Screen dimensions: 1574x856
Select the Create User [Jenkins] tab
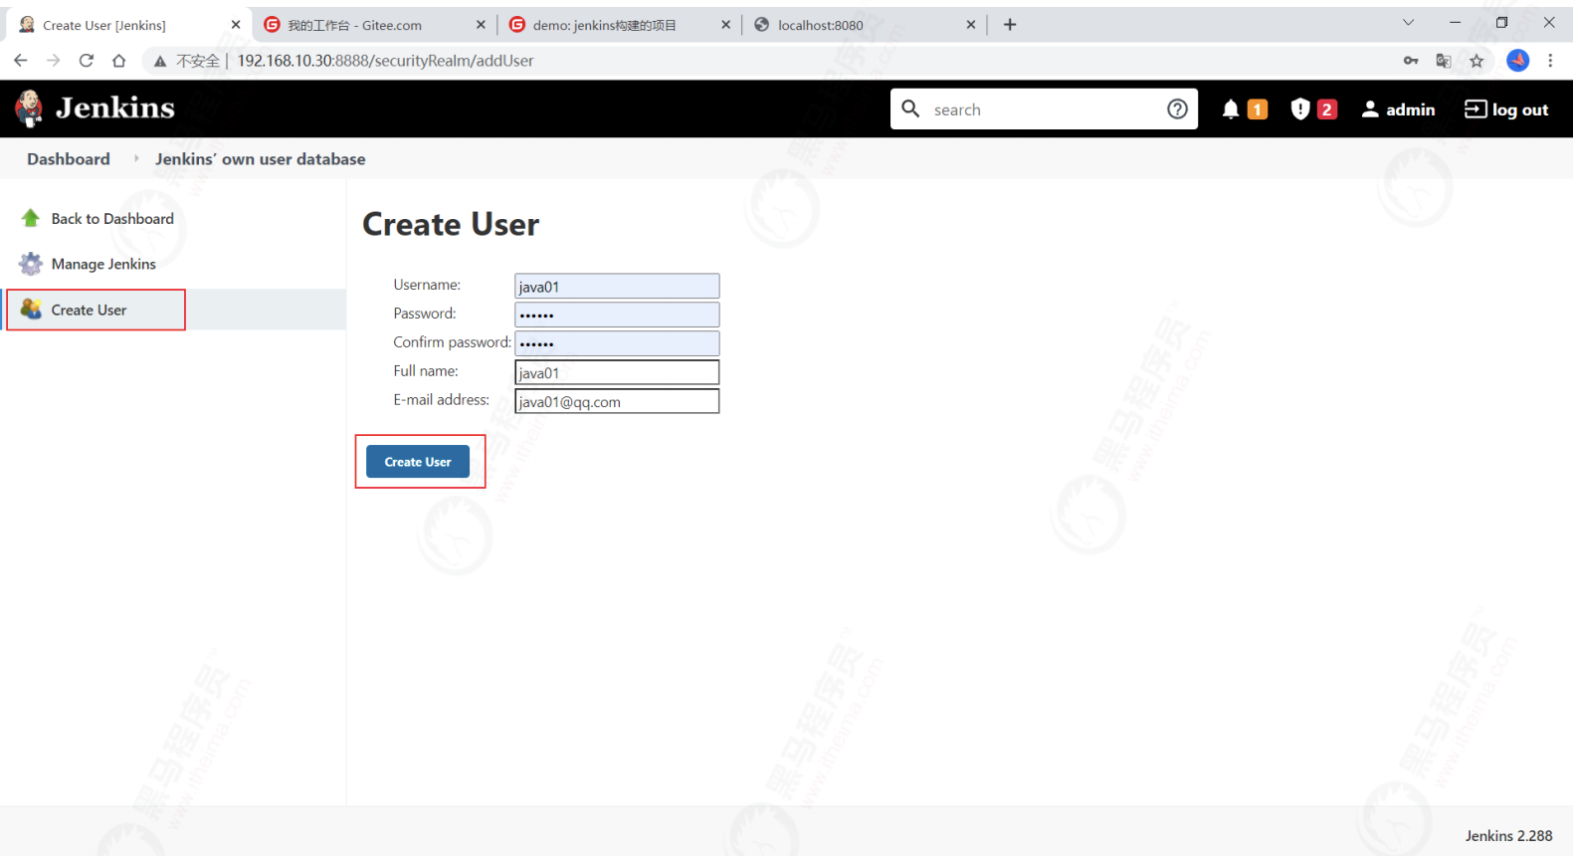(x=129, y=25)
